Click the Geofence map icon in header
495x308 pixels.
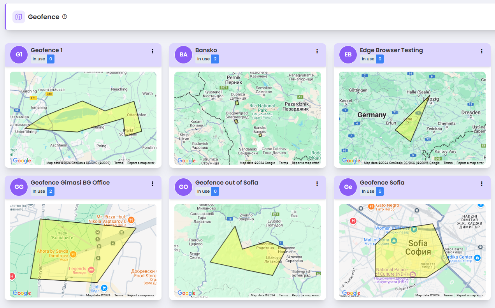(x=19, y=17)
